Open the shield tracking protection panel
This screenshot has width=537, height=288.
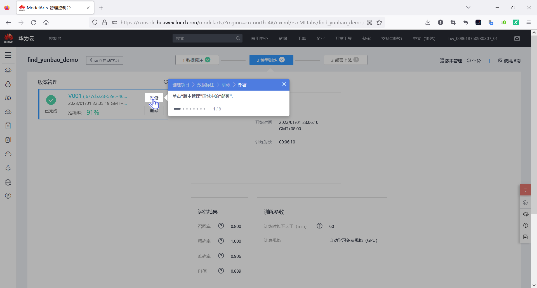(95, 22)
